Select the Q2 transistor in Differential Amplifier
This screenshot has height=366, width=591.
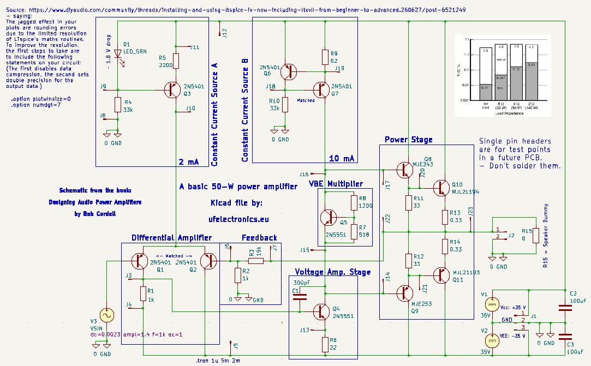[x=208, y=261]
